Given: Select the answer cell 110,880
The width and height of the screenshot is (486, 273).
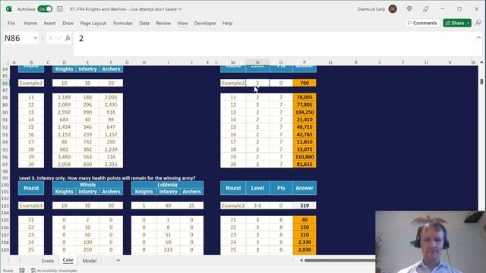Looking at the screenshot, I should (x=305, y=157).
